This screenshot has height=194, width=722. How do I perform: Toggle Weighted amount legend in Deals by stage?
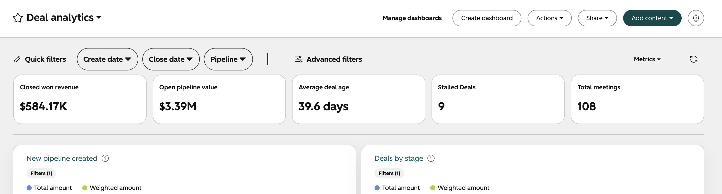click(x=460, y=188)
